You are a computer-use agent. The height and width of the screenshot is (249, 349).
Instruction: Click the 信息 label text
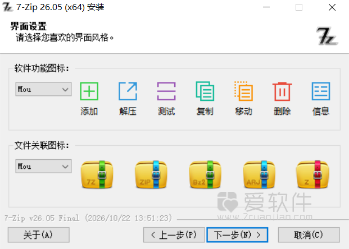pyautogui.click(x=321, y=111)
